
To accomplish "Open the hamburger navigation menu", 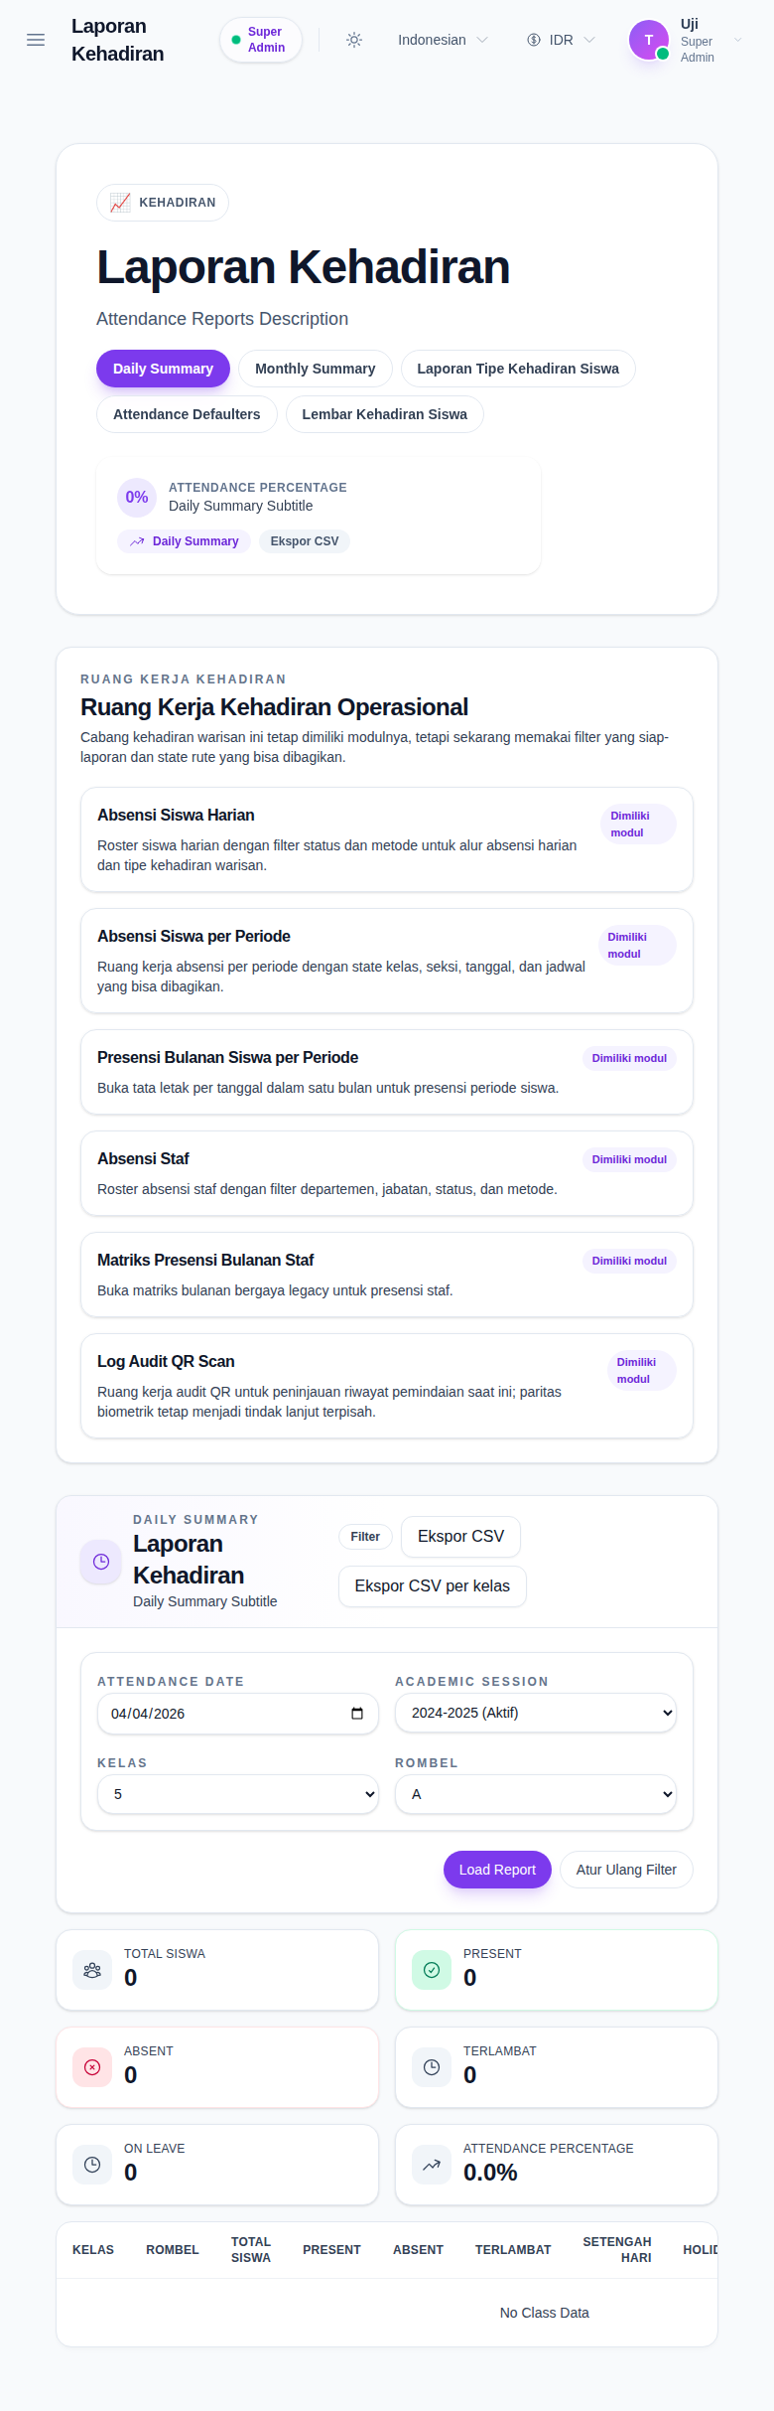I will tap(36, 40).
